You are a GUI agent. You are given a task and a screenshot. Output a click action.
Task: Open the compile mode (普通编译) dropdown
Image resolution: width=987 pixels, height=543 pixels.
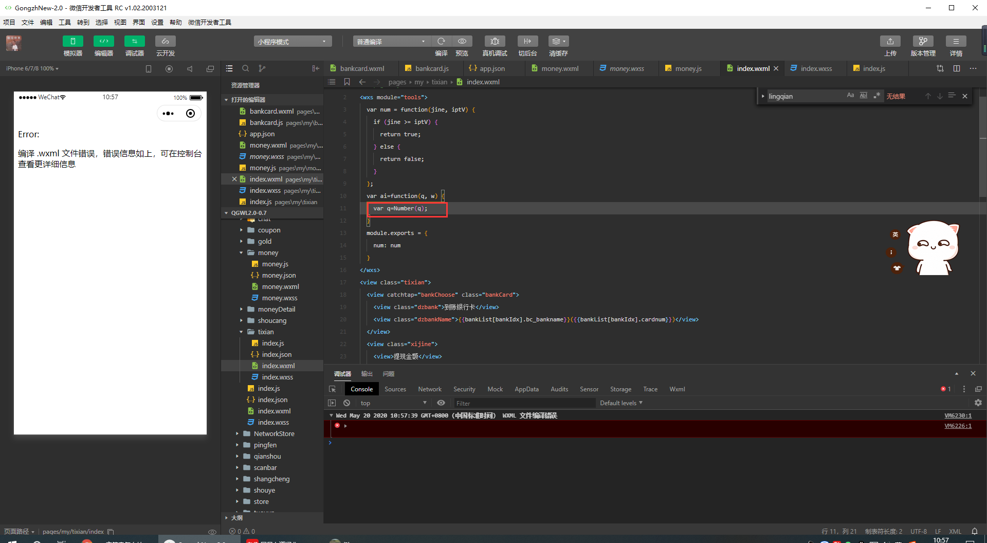tap(392, 42)
